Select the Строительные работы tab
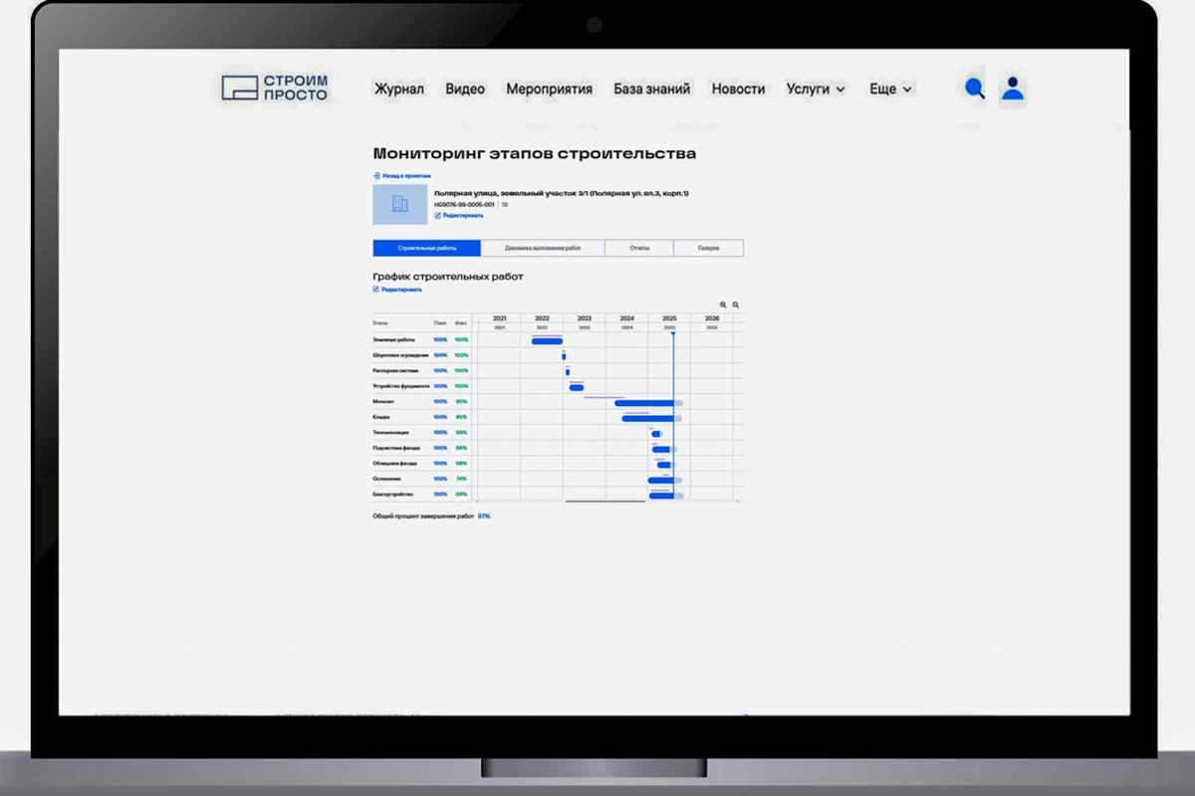 (426, 248)
